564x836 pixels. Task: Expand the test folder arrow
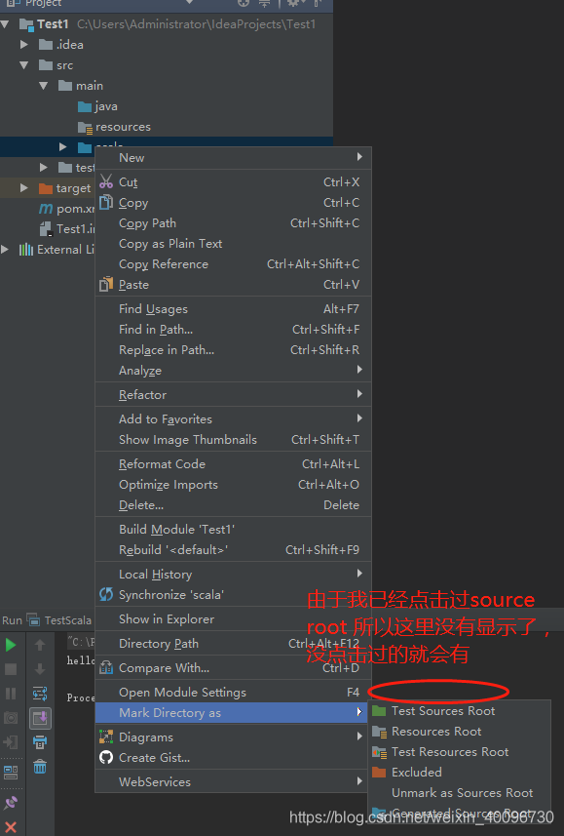coord(44,168)
